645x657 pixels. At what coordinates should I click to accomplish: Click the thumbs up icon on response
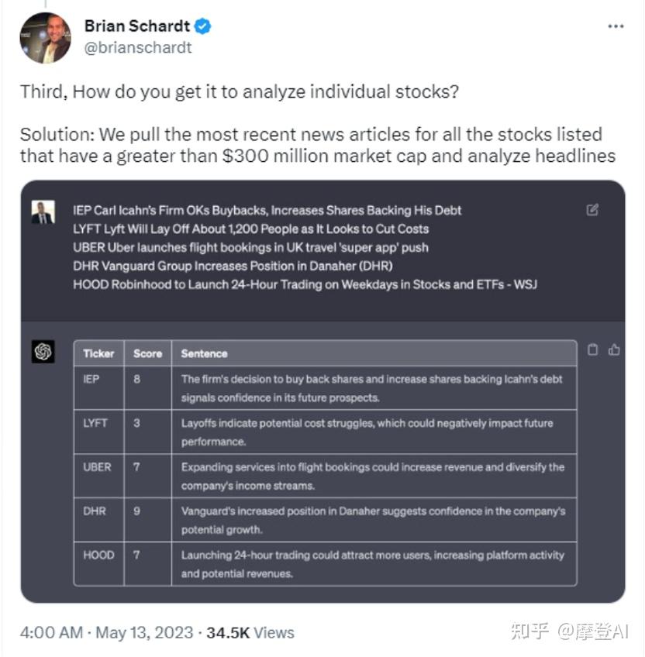[x=614, y=349]
